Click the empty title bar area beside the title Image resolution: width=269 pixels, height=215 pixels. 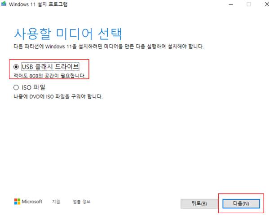pos(146,4)
